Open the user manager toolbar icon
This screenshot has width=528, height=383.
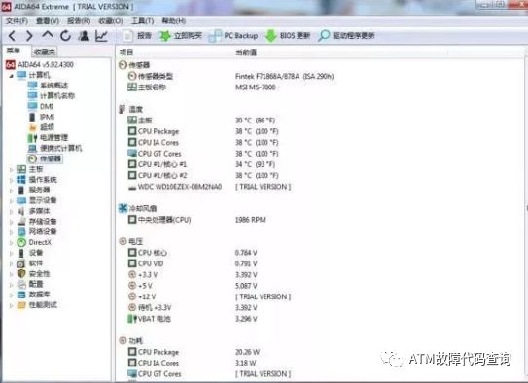pyautogui.click(x=84, y=36)
